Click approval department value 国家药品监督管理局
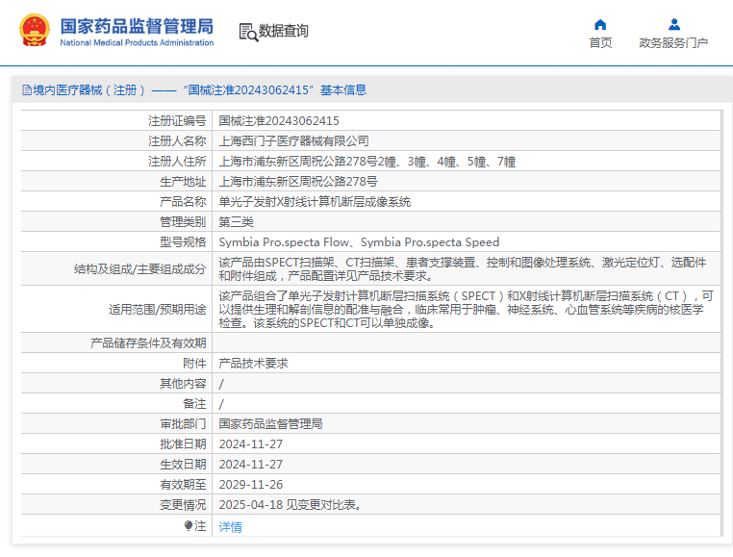This screenshot has width=733, height=557. point(270,423)
